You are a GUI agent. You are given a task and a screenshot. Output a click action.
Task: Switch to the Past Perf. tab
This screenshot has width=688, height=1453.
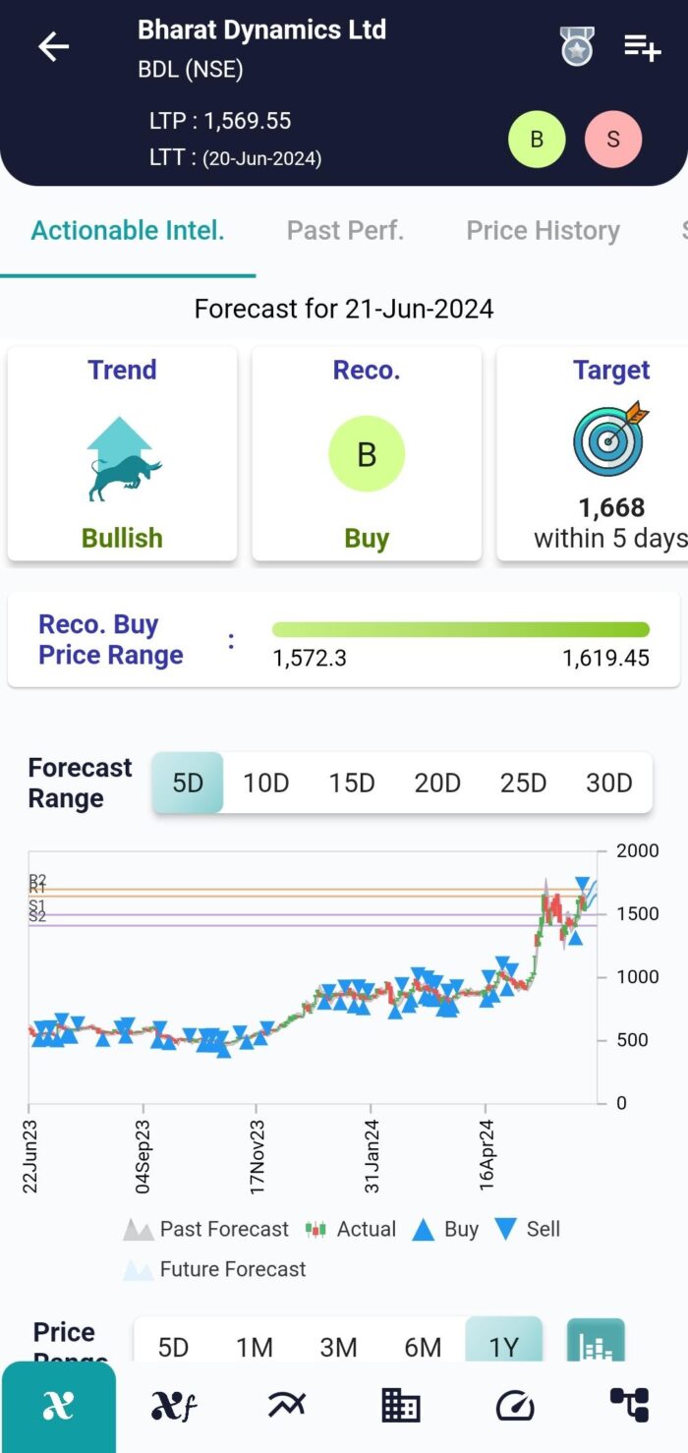[x=345, y=230]
